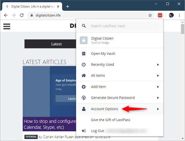185x141 pixels.
Task: Click the vault safe icon
Action: (x=84, y=54)
